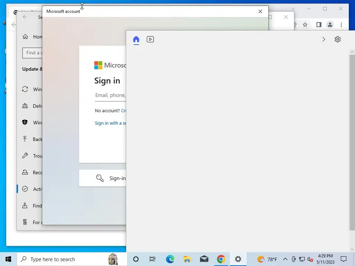Open widgets panel settings gear
The width and height of the screenshot is (355, 266).
(338, 39)
